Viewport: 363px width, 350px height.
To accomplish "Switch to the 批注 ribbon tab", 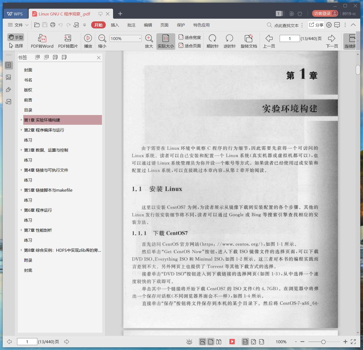I will pos(131,25).
